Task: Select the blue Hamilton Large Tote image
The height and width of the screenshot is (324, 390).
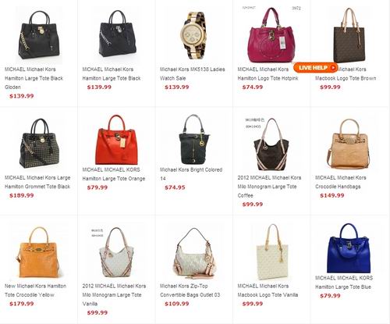Action: [x=349, y=247]
